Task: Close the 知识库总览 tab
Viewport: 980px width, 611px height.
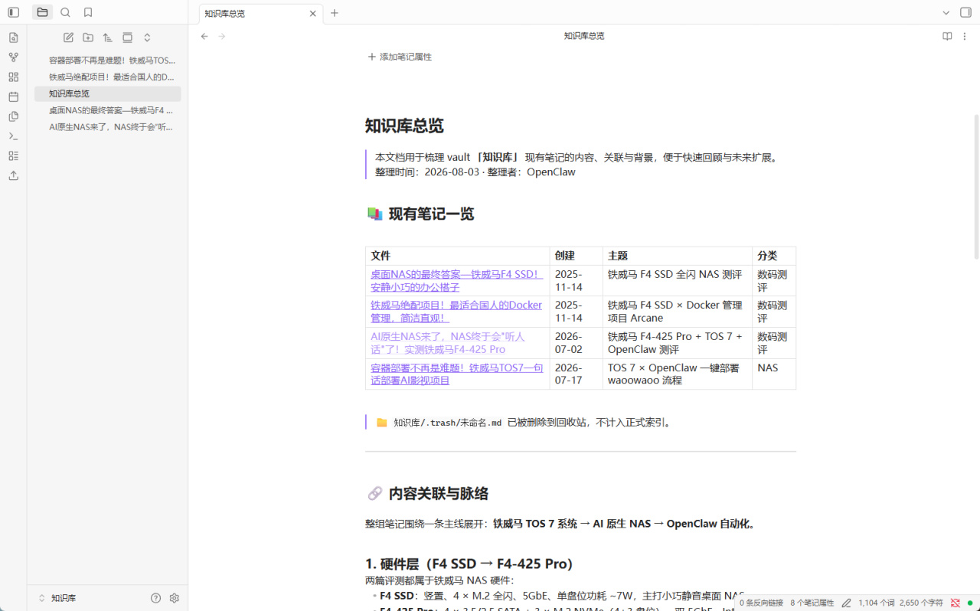Action: (x=313, y=13)
